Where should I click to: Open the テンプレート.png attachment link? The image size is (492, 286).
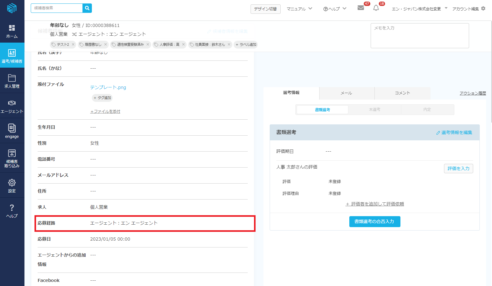pyautogui.click(x=108, y=87)
